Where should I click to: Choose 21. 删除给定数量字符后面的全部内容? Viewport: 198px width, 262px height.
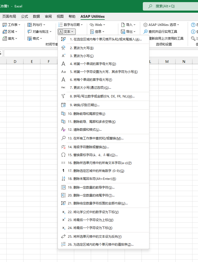coord(103,203)
